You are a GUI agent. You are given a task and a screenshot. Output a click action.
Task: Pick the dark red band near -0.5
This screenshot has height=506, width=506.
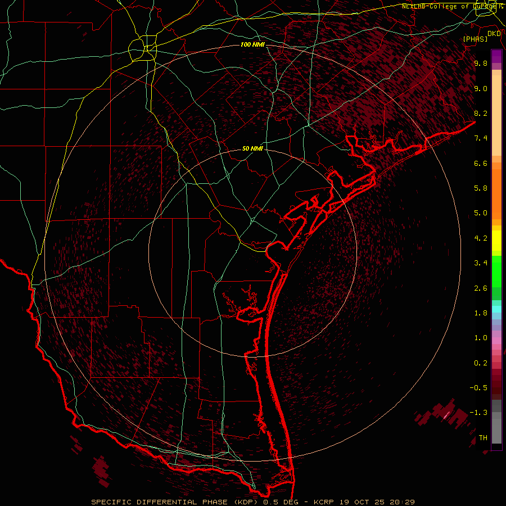496,387
